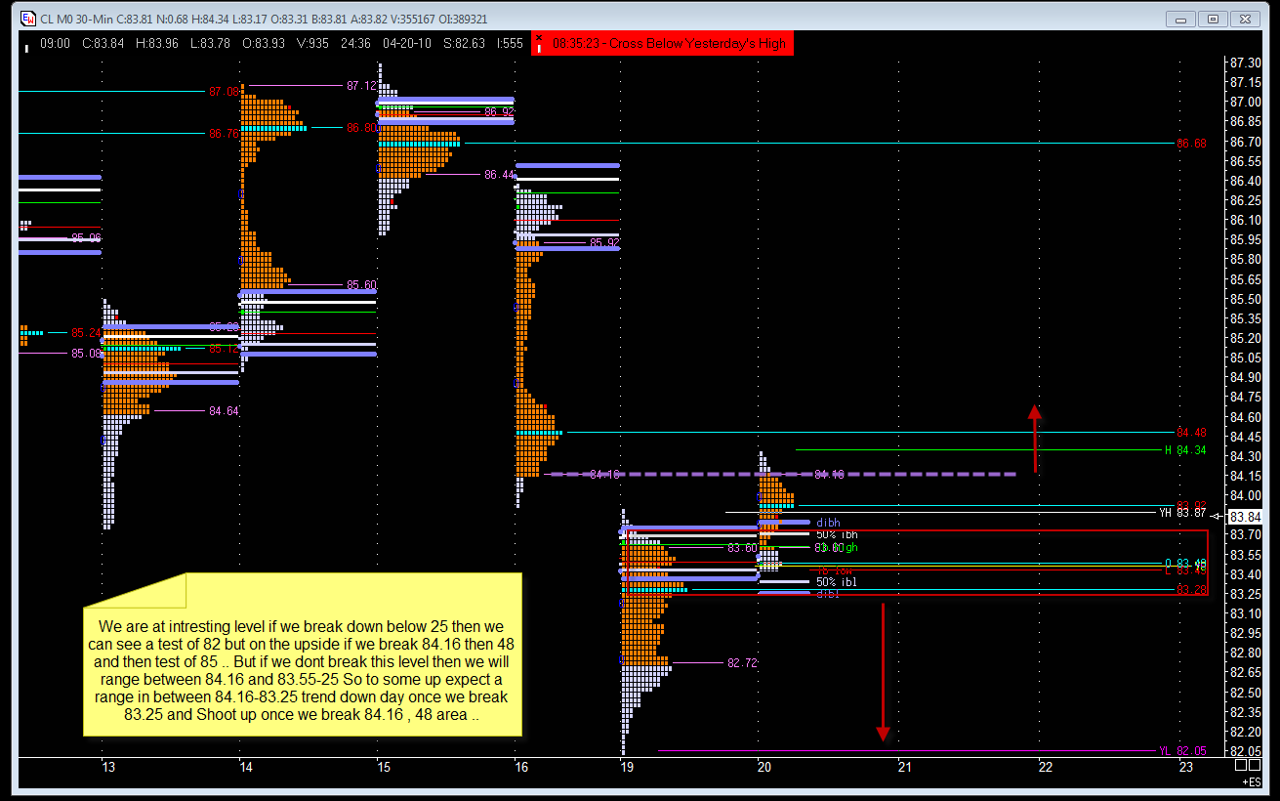1280x801 pixels.
Task: Click 87.30 on the price scale
Action: (1245, 63)
